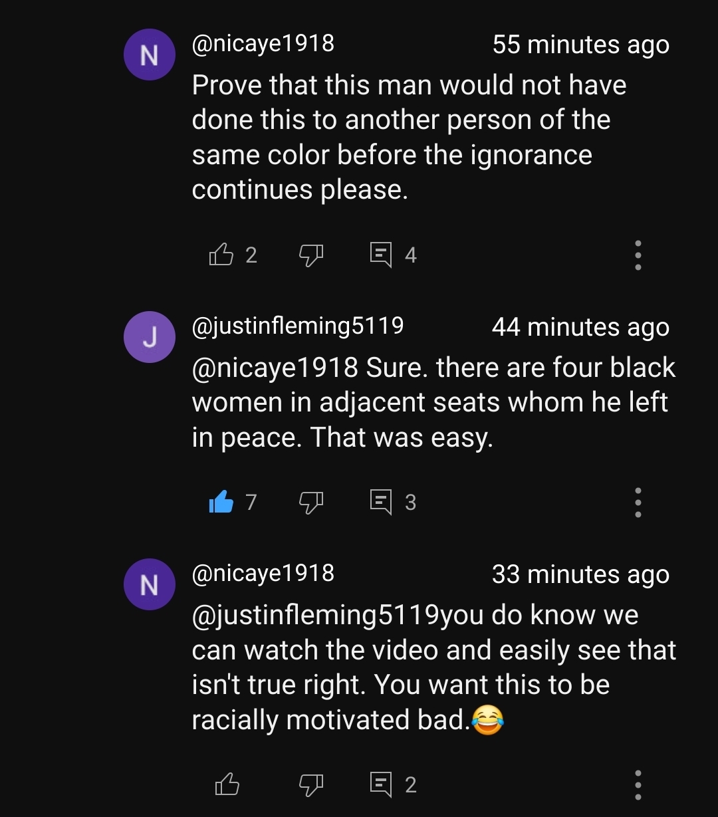This screenshot has height=817, width=718.
Task: Tap @justinfleming5119 mention in last reply
Action: (x=315, y=615)
